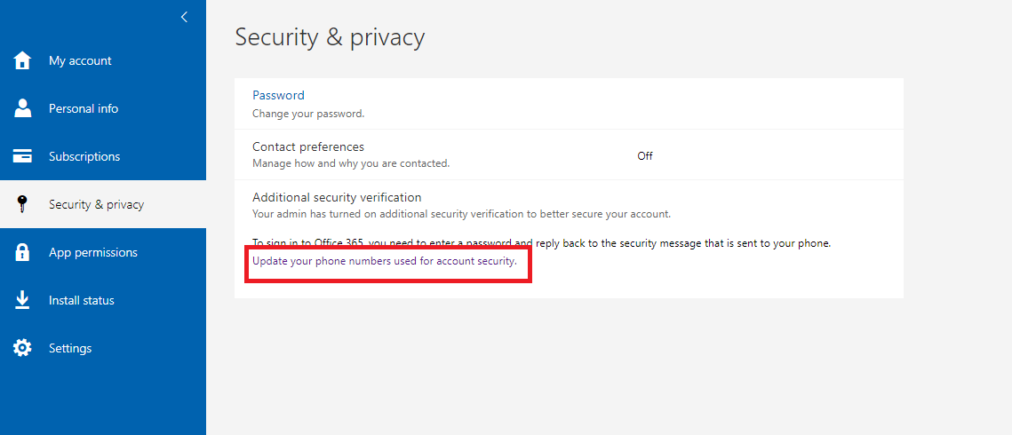This screenshot has width=1012, height=435.
Task: Select the Settings label in the sidebar
Action: point(70,348)
